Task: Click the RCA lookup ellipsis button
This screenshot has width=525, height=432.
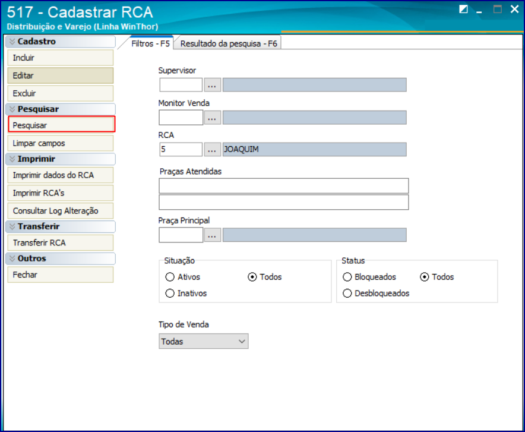Action: tap(212, 149)
